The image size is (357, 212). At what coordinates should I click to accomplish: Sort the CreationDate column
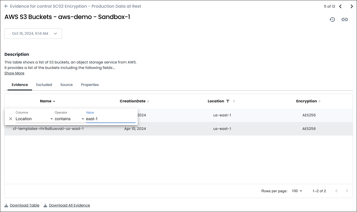(x=148, y=101)
